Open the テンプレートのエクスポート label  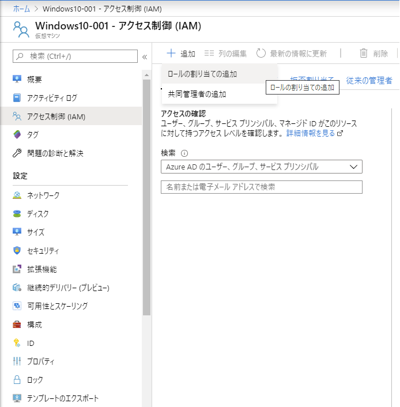[x=63, y=398]
